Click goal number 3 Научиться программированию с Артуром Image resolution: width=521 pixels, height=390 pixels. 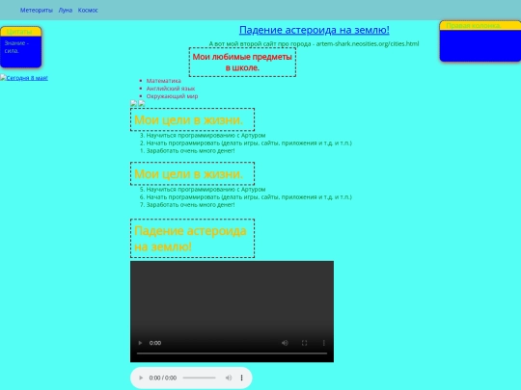pos(206,136)
